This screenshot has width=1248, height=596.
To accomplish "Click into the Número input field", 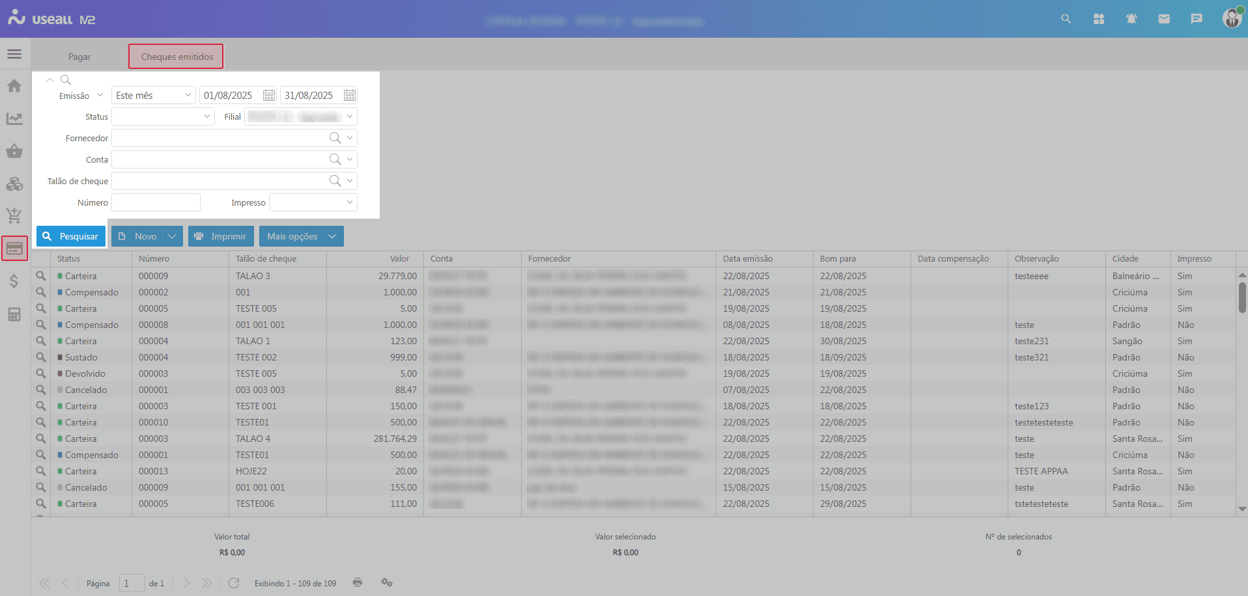I will tap(156, 202).
